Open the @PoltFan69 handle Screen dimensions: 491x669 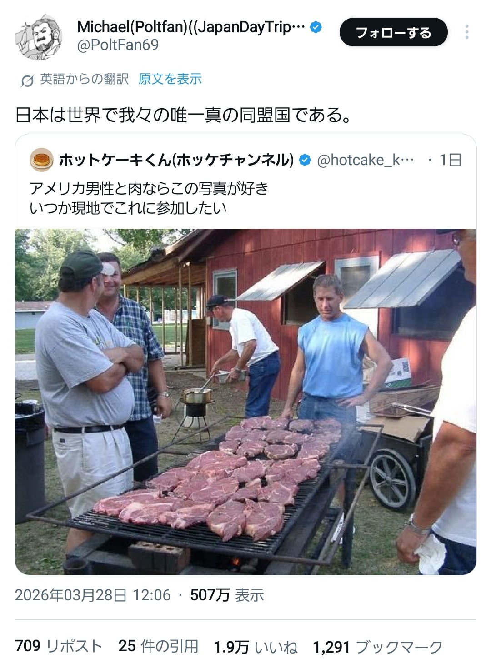point(118,45)
